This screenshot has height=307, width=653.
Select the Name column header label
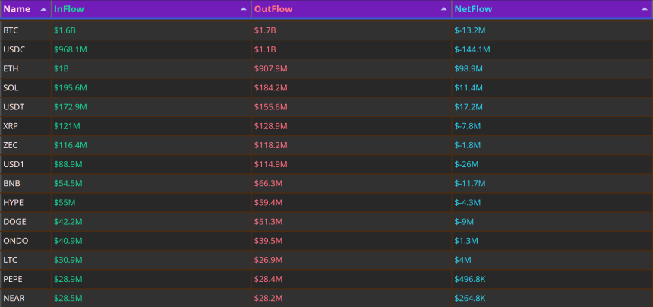pos(17,9)
